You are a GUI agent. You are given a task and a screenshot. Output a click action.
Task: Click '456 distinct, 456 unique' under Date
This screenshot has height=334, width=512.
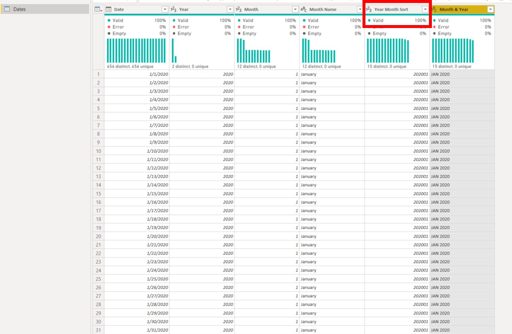(x=130, y=66)
